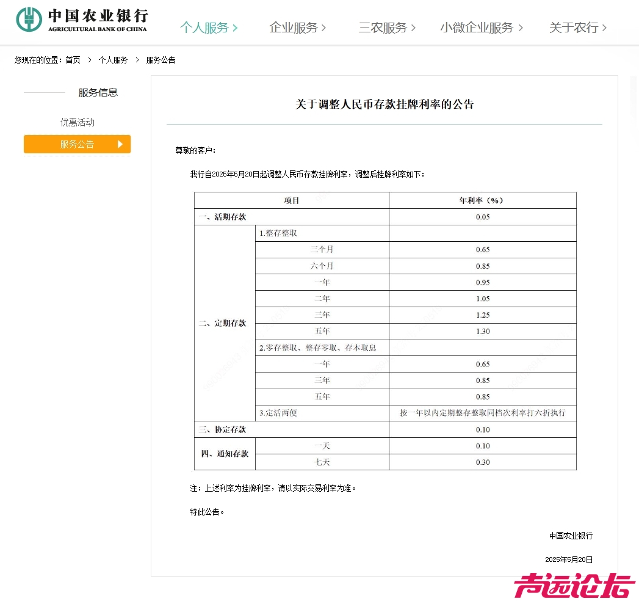
Task: Click the 1.05 rate value
Action: click(483, 299)
